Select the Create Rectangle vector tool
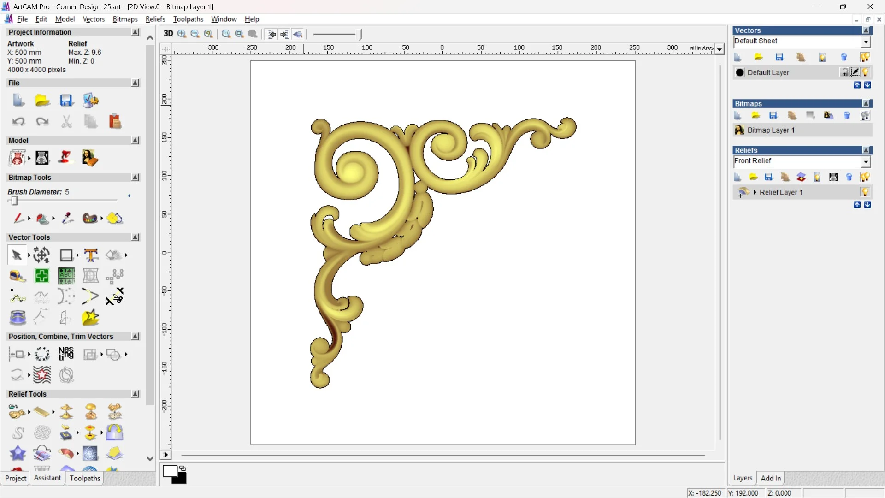The height and width of the screenshot is (498, 885). (x=66, y=255)
